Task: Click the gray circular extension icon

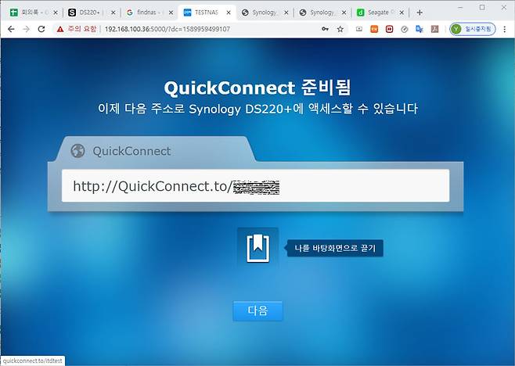Action: (x=405, y=29)
